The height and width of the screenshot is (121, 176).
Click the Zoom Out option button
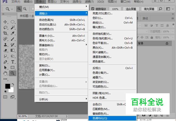pyautogui.click(x=25, y=9)
